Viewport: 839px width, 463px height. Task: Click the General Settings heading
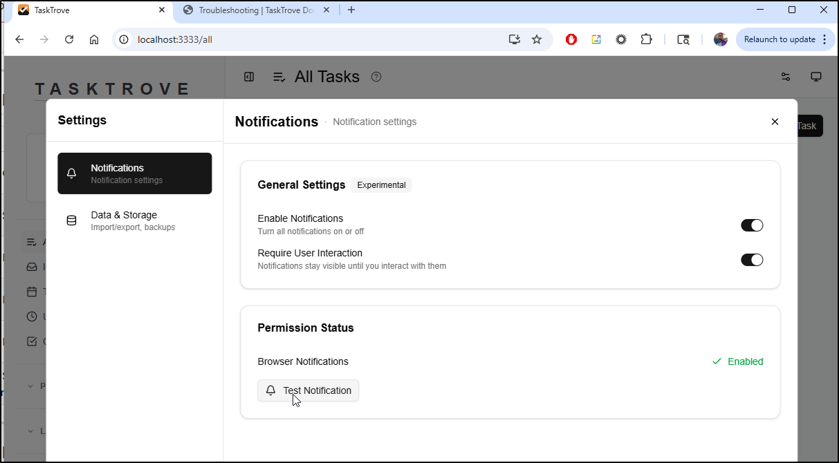click(302, 185)
